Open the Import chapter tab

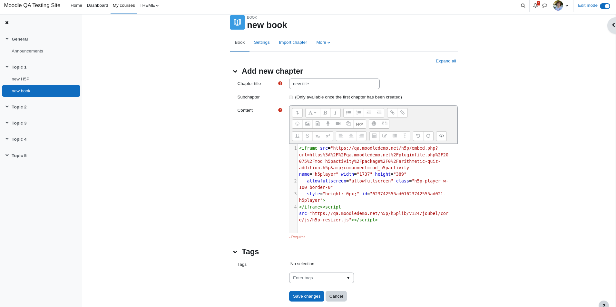[293, 42]
